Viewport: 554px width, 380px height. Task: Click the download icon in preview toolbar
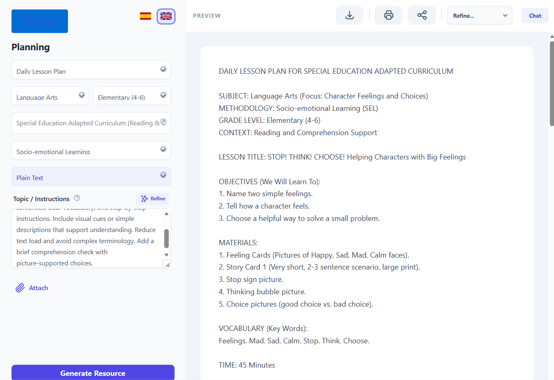tap(349, 16)
